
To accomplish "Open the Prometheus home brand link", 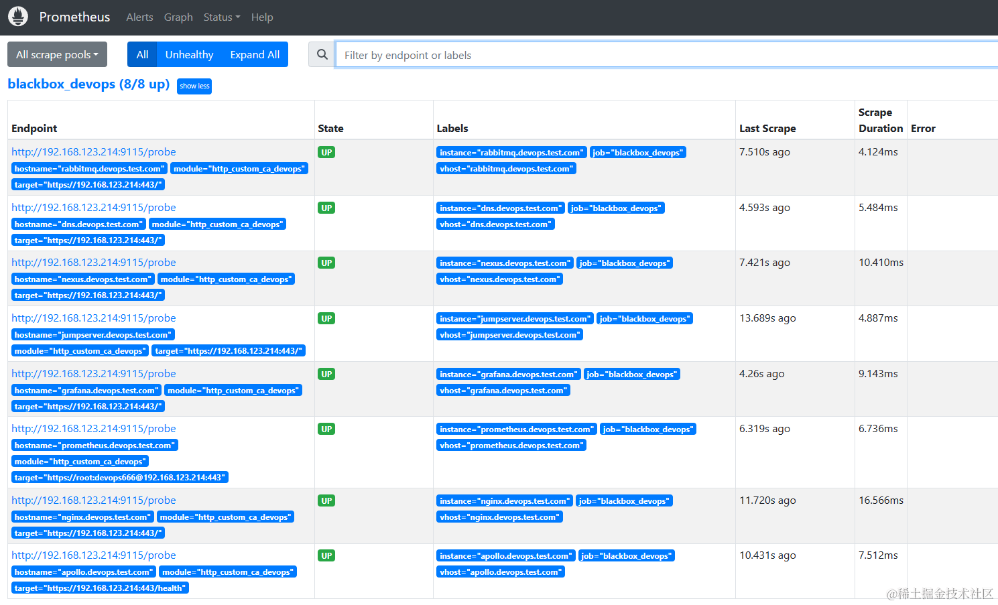I will point(74,17).
